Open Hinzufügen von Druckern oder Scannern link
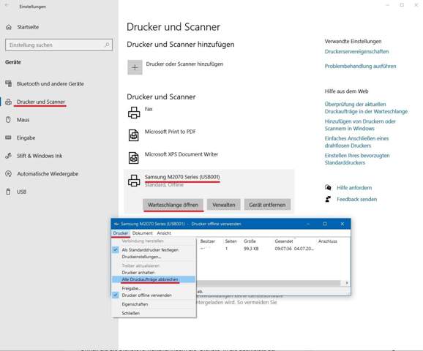Viewport: 423px width, 351px height. point(360,125)
